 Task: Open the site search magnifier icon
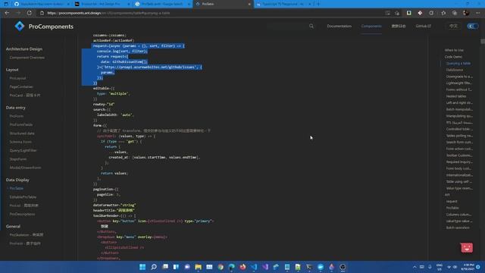(x=311, y=27)
